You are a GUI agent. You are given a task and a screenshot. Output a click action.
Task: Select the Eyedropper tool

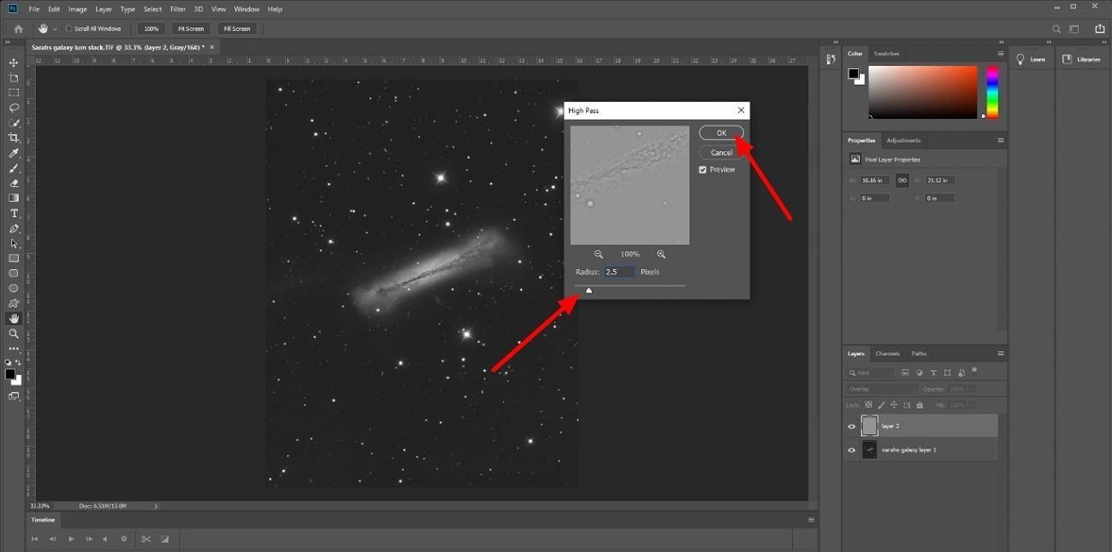(14, 153)
